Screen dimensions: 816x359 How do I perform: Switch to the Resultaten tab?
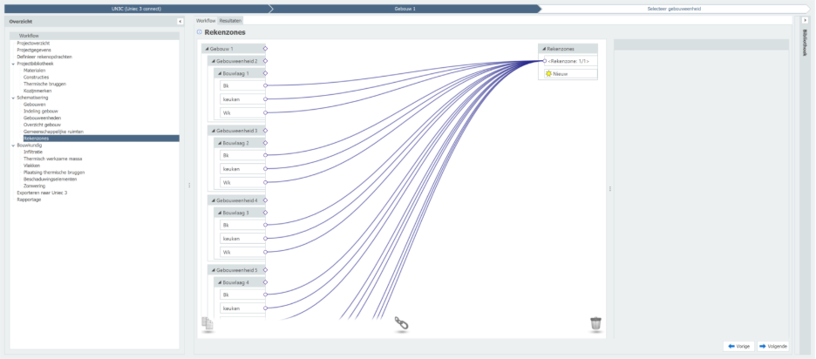point(231,19)
